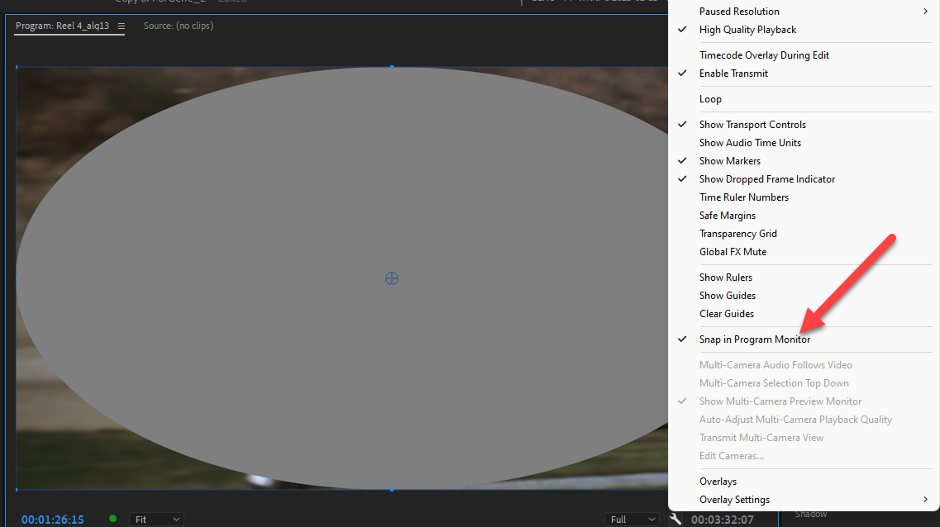This screenshot has height=527, width=940.
Task: Turn on Show Audio Time Units
Action: pyautogui.click(x=750, y=142)
